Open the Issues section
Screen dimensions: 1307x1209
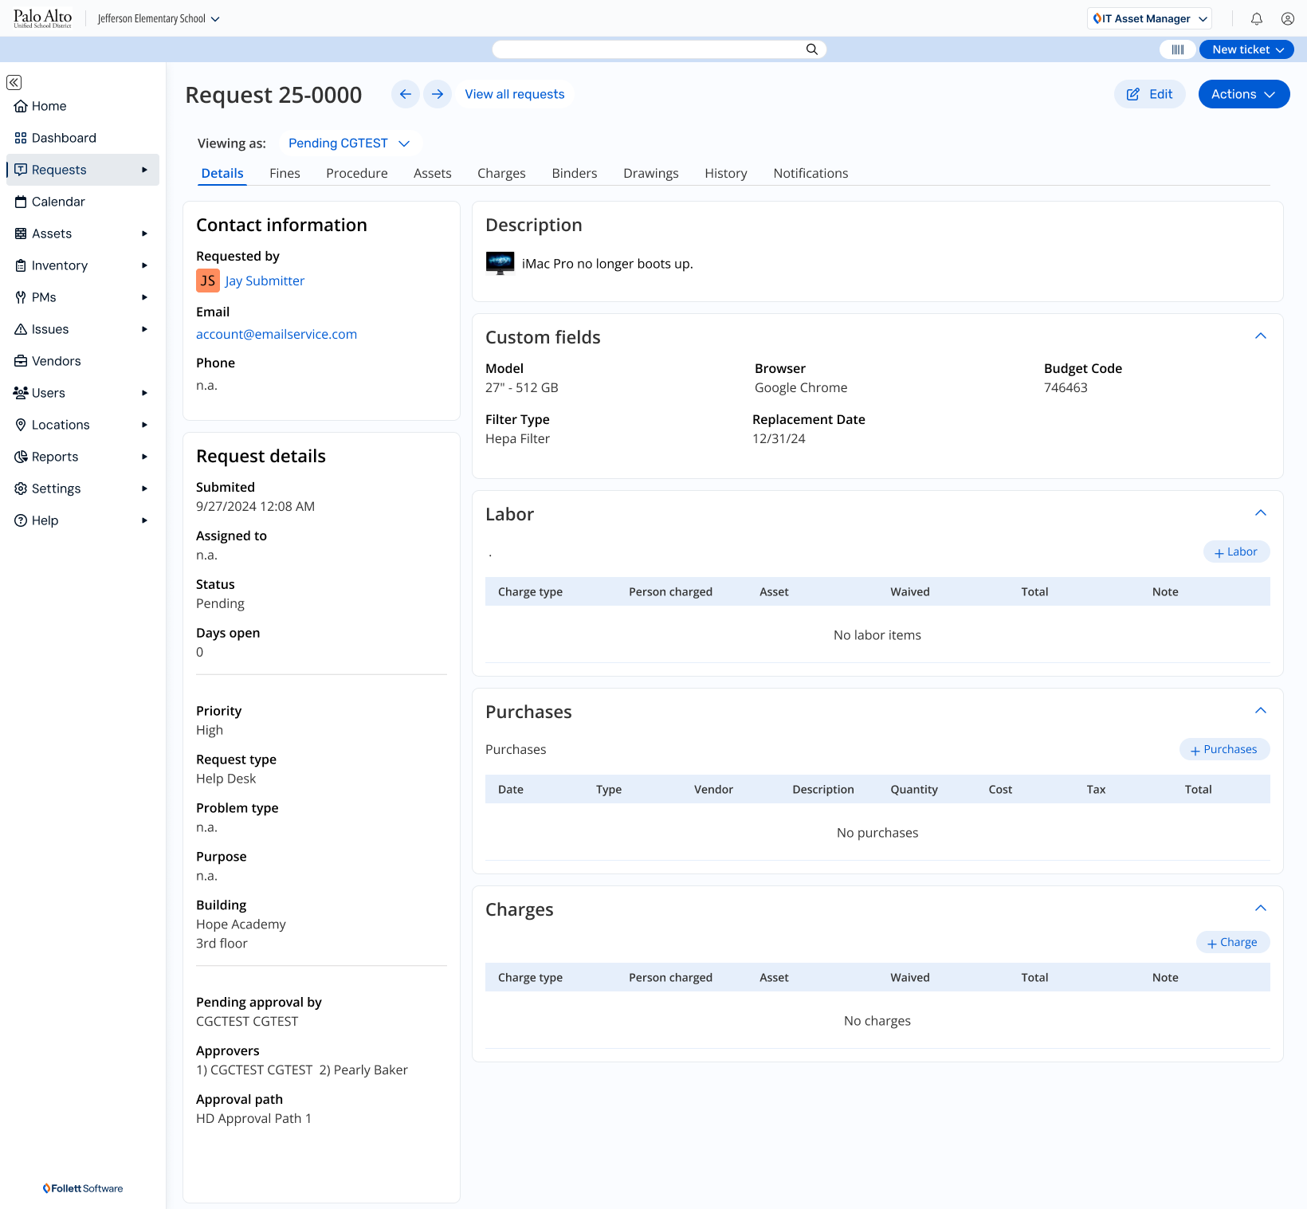pyautogui.click(x=49, y=329)
